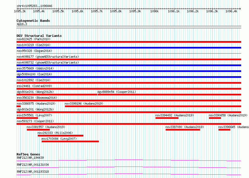Click the RNF212|NM_001131034 transcript label
Viewport: 249px width, 178px height.
(x=33, y=165)
